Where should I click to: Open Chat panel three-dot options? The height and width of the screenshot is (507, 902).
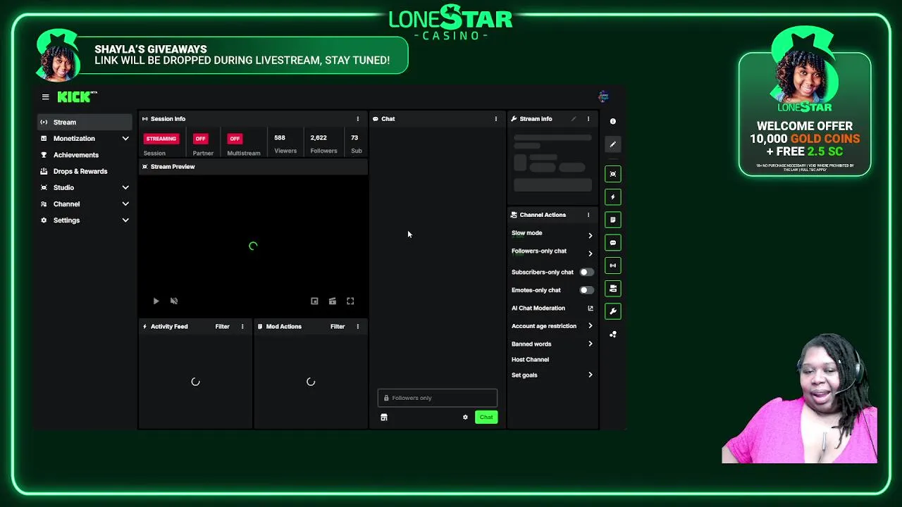point(495,119)
